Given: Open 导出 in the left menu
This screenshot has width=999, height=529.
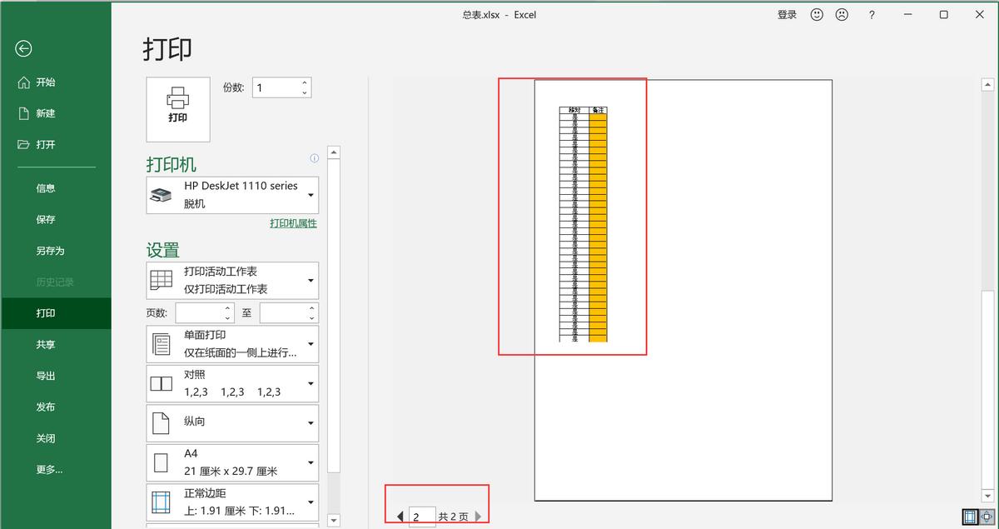Looking at the screenshot, I should pos(46,376).
